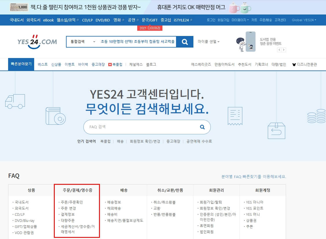Screen dimensions: 326x239
Task: Select popular keyword 배송
Action: coord(120,141)
